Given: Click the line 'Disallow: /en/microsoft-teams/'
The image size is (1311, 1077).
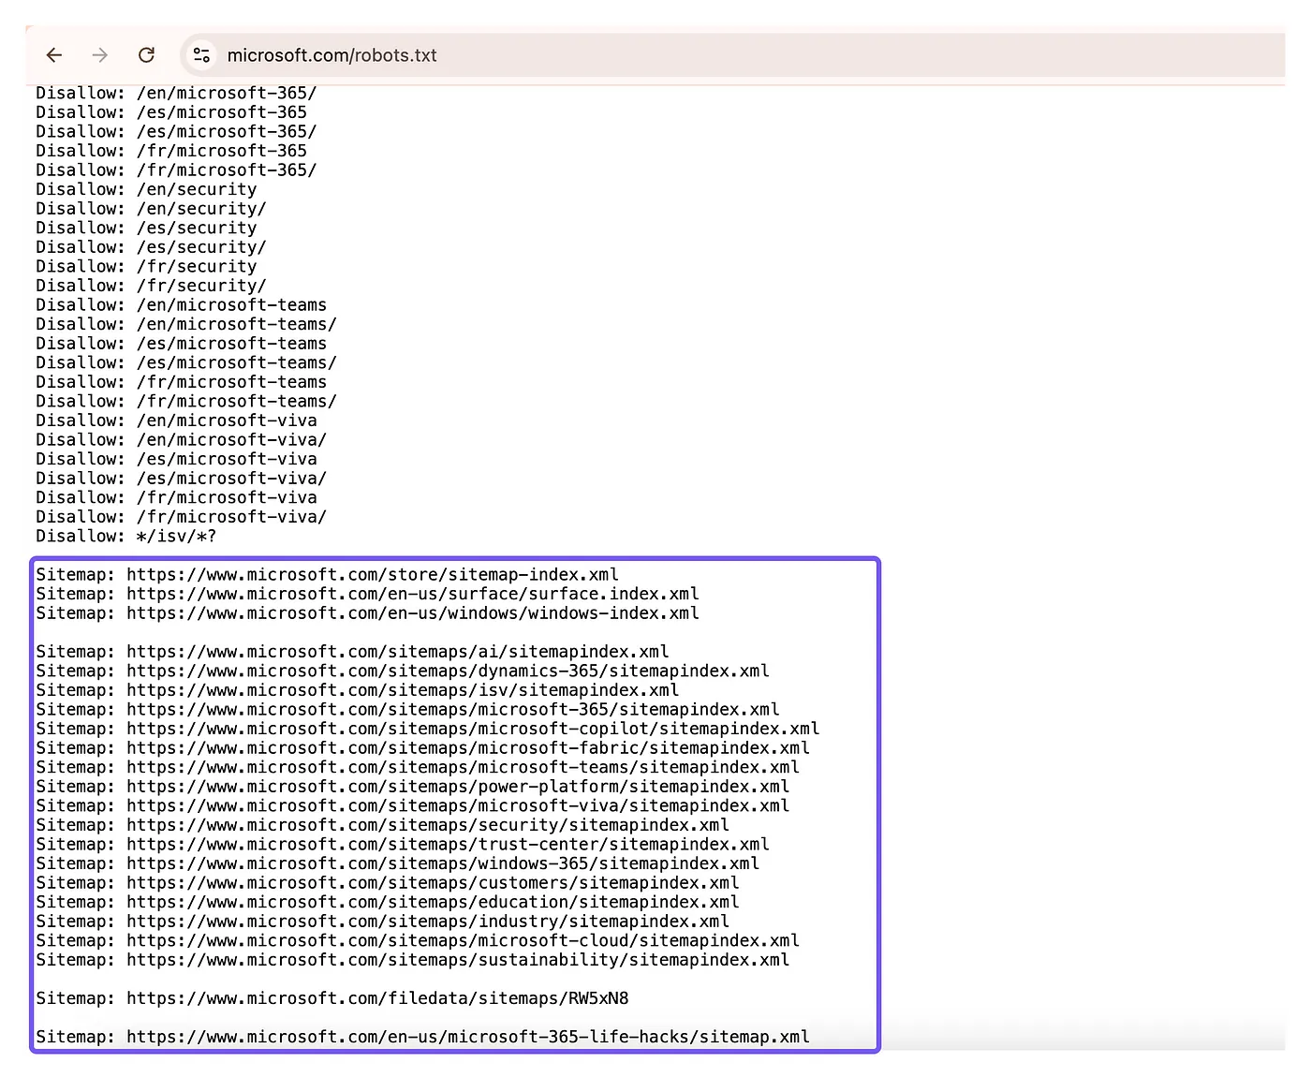Looking at the screenshot, I should [x=186, y=324].
